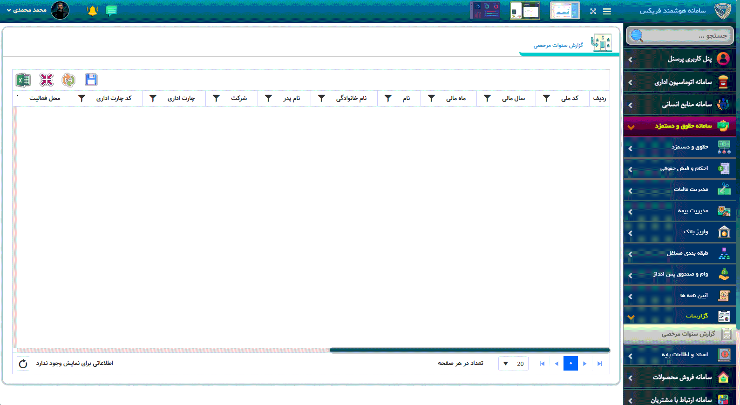Viewport: 740px width, 405px height.
Task: Click the fullscreen expand icon in header
Action: tap(593, 11)
